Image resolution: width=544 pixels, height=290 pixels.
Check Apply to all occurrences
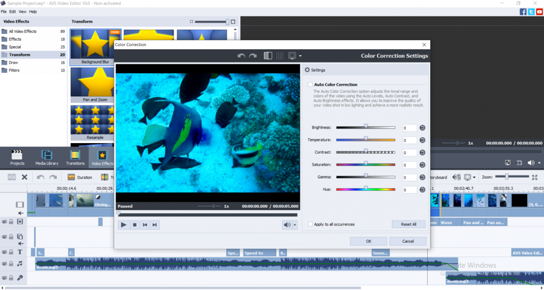pos(310,224)
